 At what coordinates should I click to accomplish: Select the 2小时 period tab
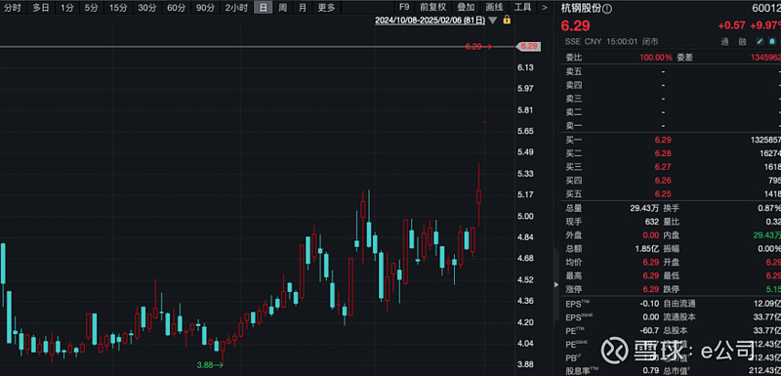(x=235, y=8)
